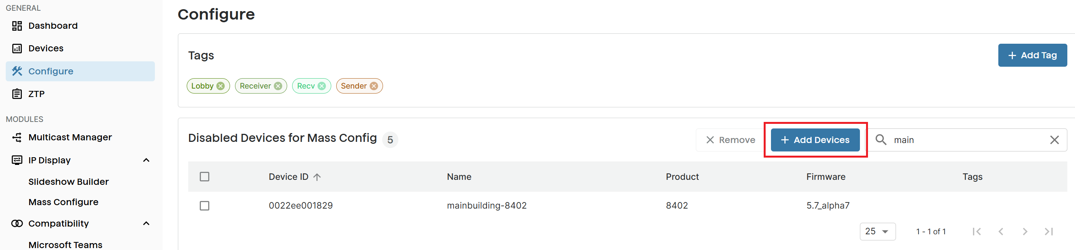Delete the Receiver tag with its x icon
Screen dimensions: 1075x250
coord(278,86)
